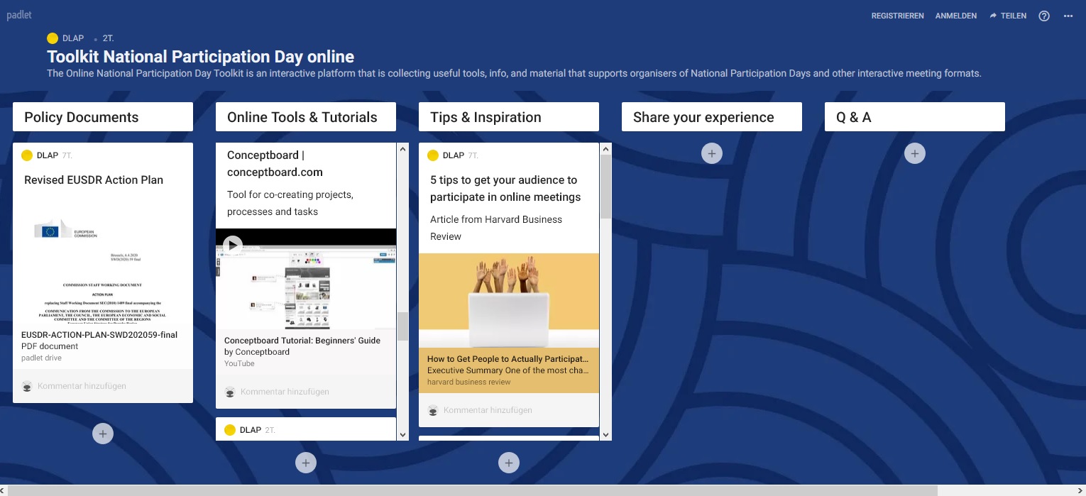Image resolution: width=1086 pixels, height=496 pixels.
Task: Add comment on the Conceptboard post
Action: (x=285, y=392)
